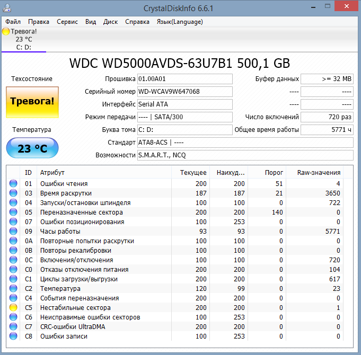361x355 pixels.
Task: Open the Вид menu
Action: [x=91, y=22]
